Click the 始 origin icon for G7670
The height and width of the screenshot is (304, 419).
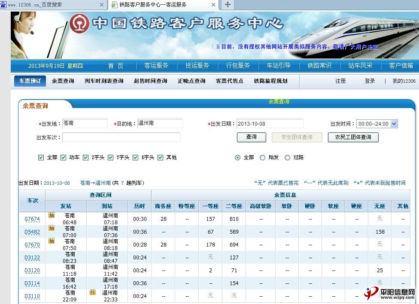pyautogui.click(x=52, y=241)
